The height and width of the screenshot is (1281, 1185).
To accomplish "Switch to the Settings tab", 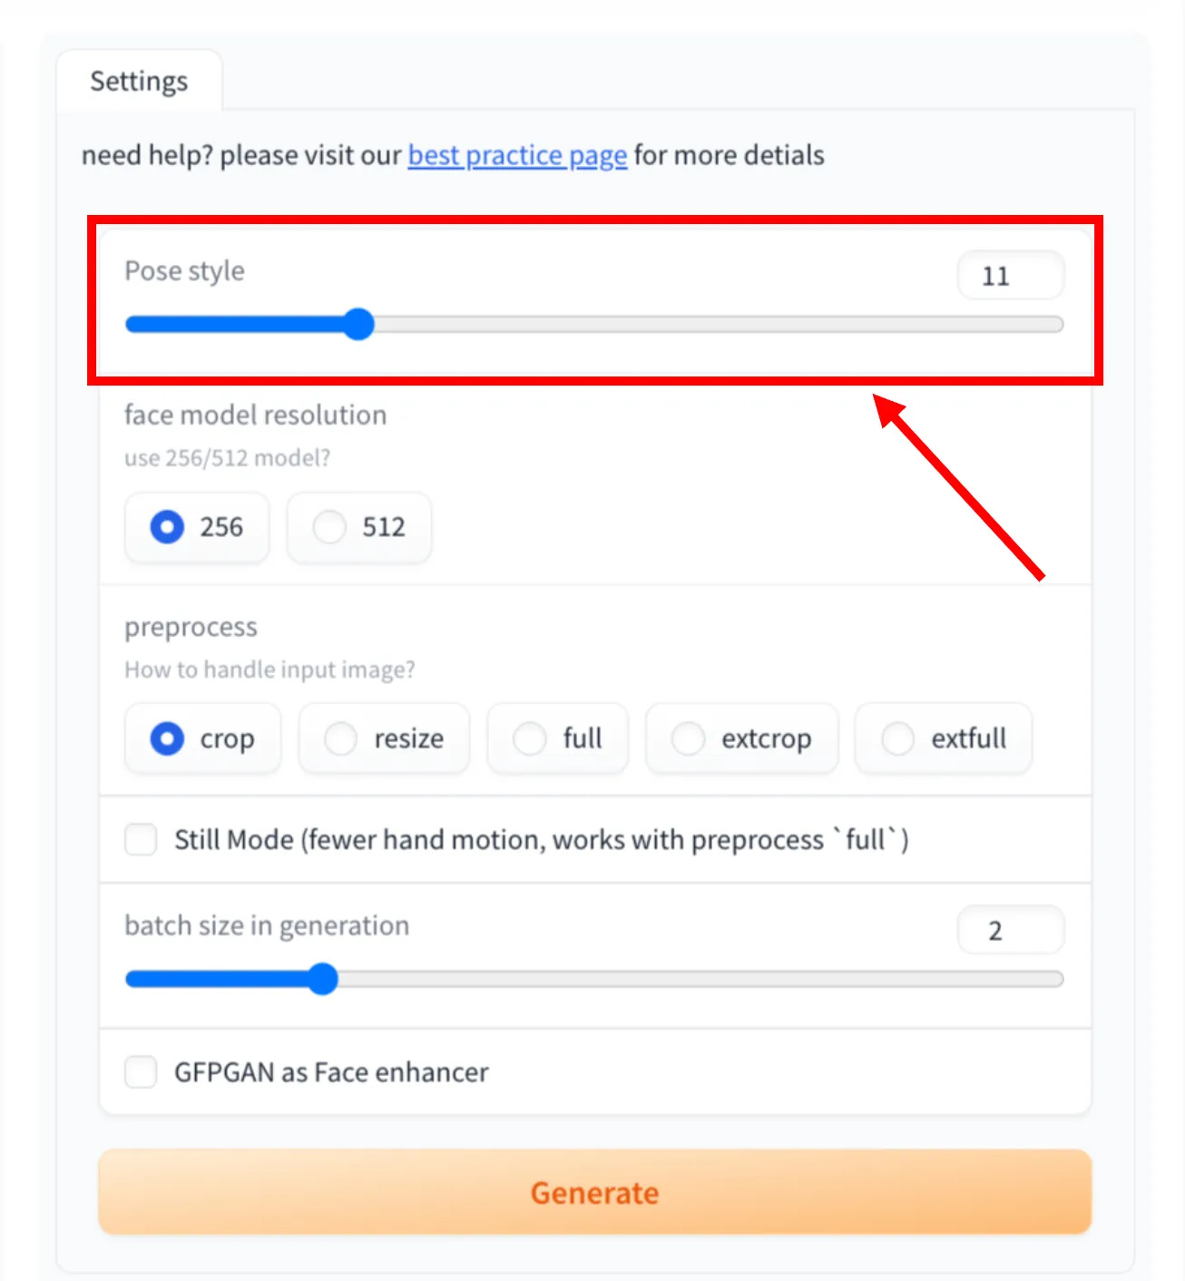I will click(x=138, y=81).
